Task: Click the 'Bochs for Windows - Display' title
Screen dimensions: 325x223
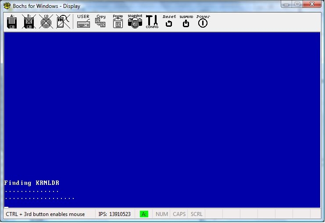Action: pyautogui.click(x=46, y=6)
